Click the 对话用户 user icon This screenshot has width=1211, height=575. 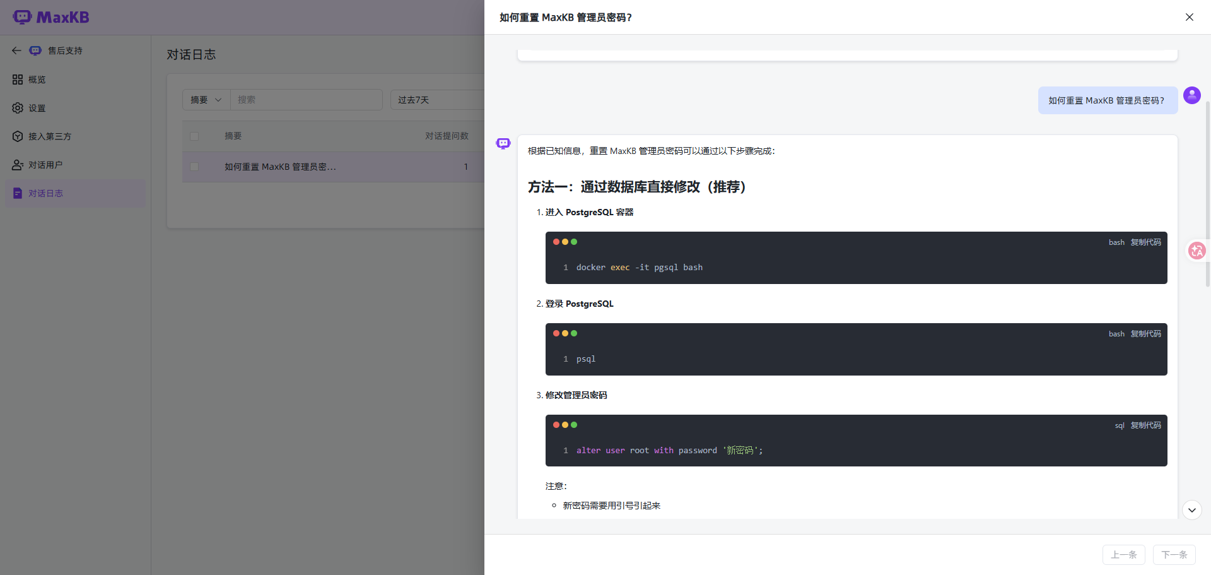coord(18,165)
